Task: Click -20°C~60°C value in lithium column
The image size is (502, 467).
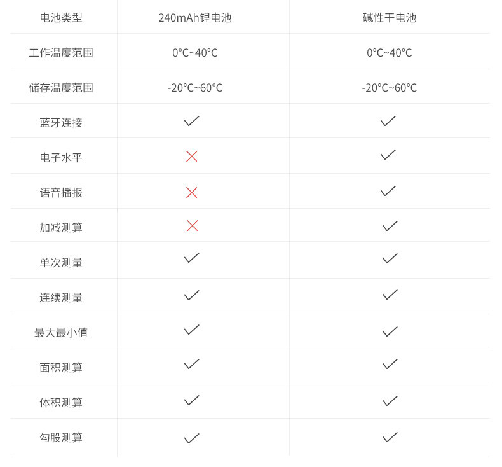Action: point(195,88)
